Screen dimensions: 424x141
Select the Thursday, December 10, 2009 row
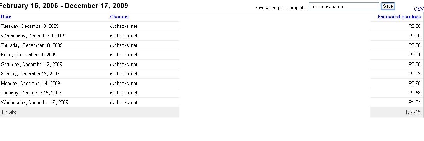point(31,45)
